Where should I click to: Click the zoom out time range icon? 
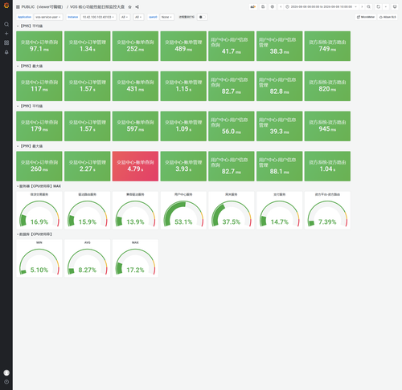coord(369,6)
